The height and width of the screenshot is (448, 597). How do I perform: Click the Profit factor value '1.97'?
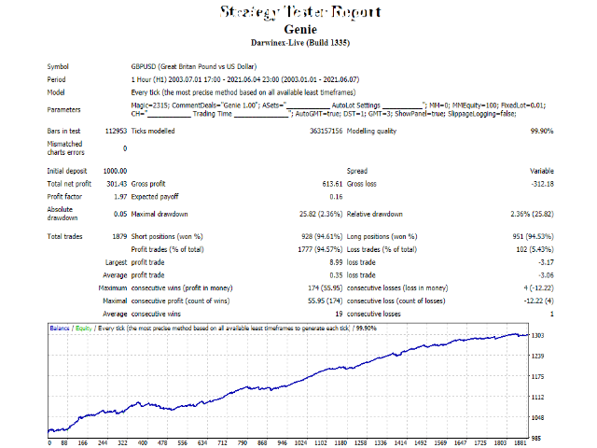pos(120,197)
